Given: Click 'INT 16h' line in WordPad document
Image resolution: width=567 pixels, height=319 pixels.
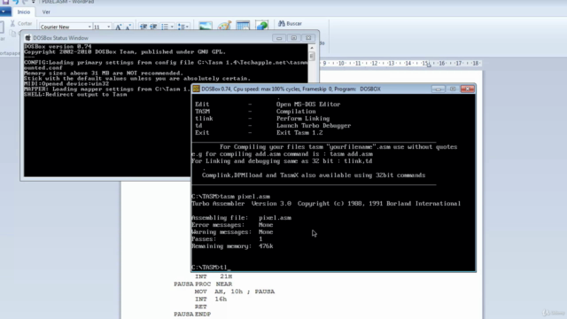Looking at the screenshot, I should click(211, 300).
